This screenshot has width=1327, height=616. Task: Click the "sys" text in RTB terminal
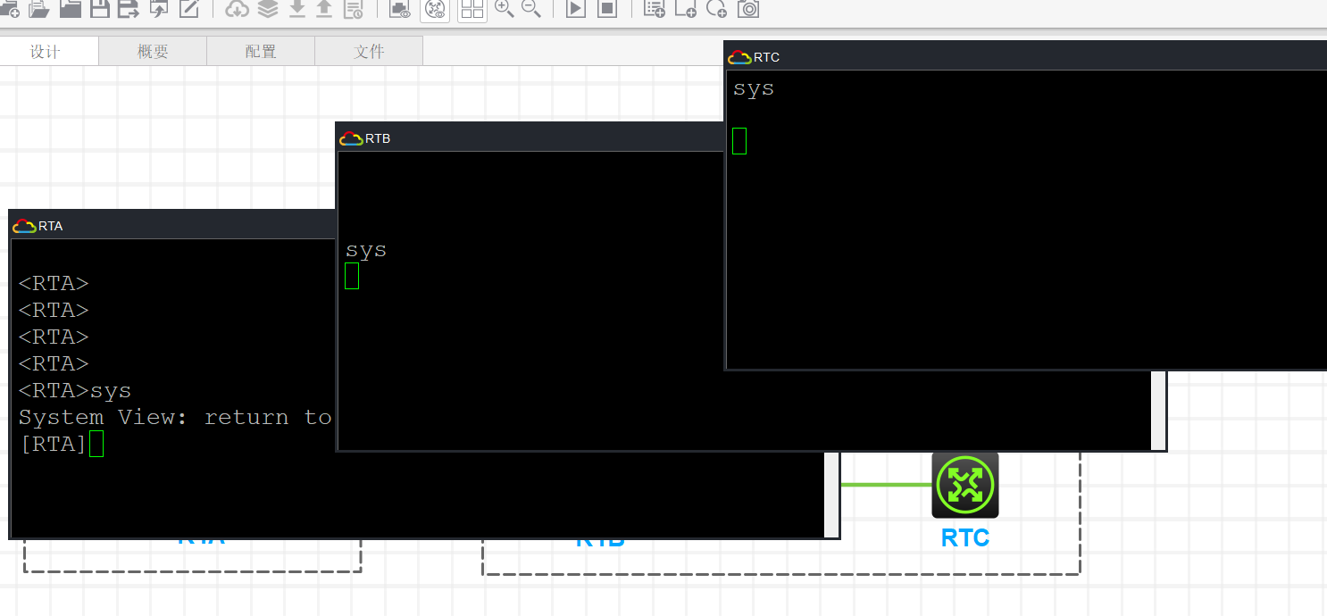point(366,250)
